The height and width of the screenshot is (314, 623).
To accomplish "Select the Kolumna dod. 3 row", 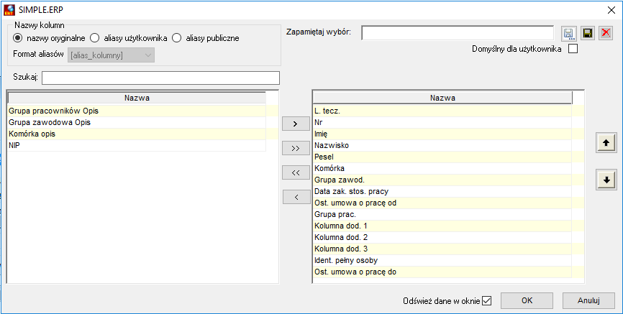I will point(442,249).
